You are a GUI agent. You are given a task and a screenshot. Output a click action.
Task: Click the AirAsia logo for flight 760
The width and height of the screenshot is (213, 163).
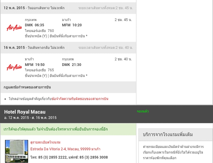pyautogui.click(x=14, y=28)
